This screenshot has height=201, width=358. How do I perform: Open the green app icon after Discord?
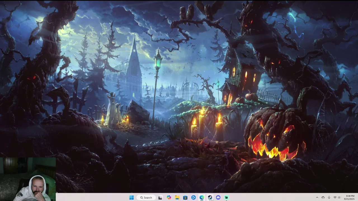click(226, 197)
